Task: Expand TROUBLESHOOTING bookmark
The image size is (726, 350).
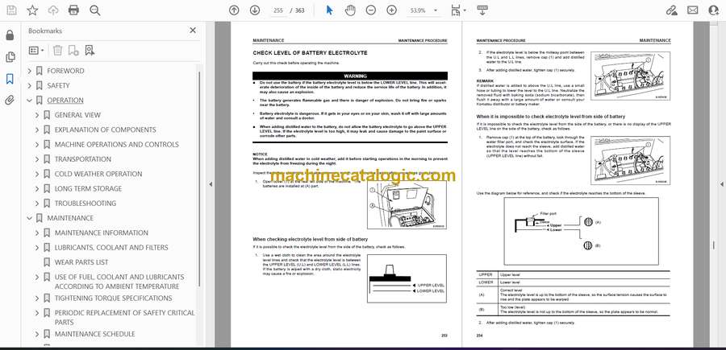Action: pos(37,204)
